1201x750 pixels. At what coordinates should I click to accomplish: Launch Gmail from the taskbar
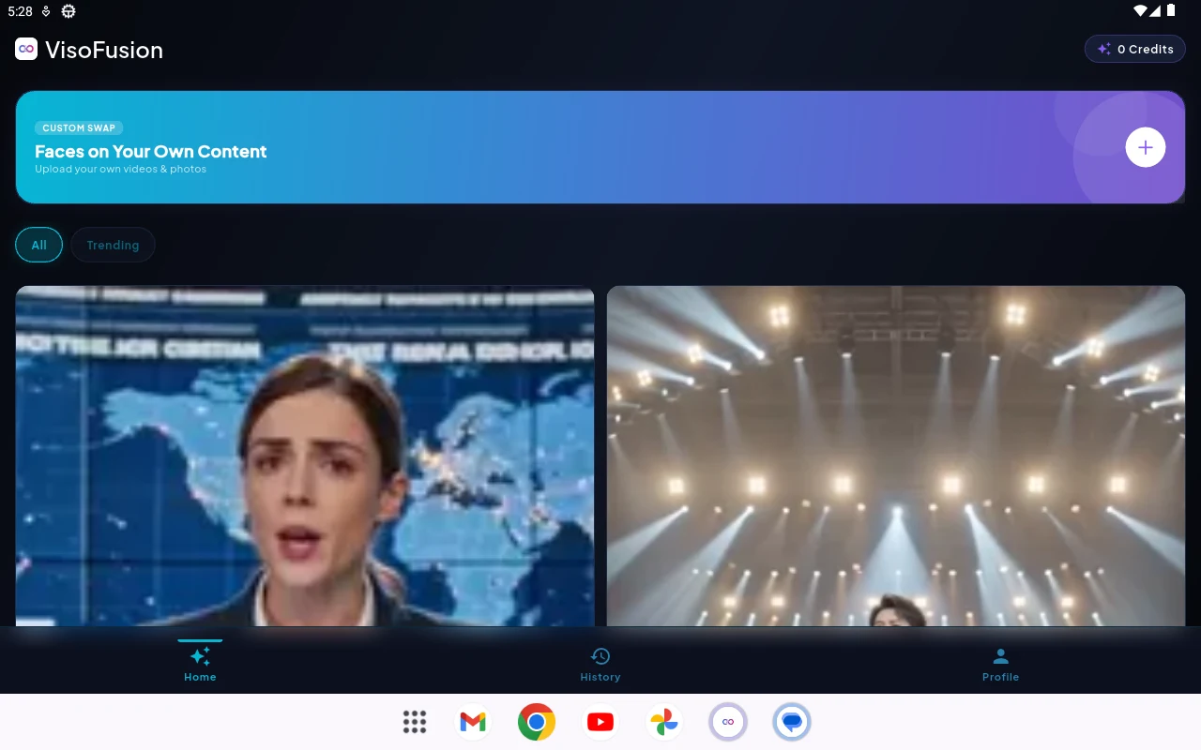473,722
